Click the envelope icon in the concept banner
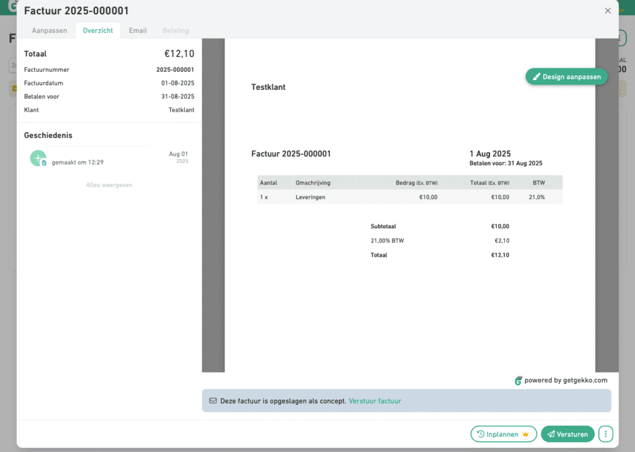Screen dimensions: 635x452 click(x=213, y=401)
